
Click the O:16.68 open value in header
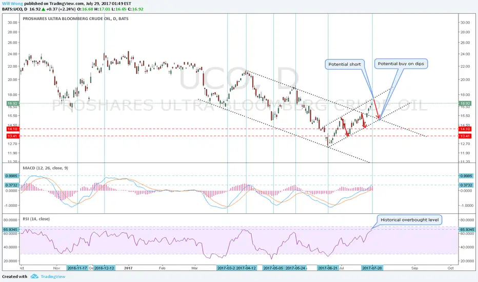pos(86,9)
